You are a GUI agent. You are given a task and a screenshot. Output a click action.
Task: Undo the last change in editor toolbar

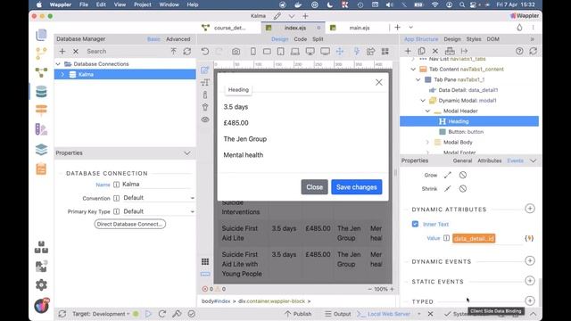click(205, 52)
